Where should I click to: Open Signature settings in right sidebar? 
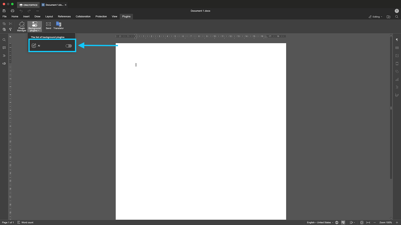pos(397,95)
